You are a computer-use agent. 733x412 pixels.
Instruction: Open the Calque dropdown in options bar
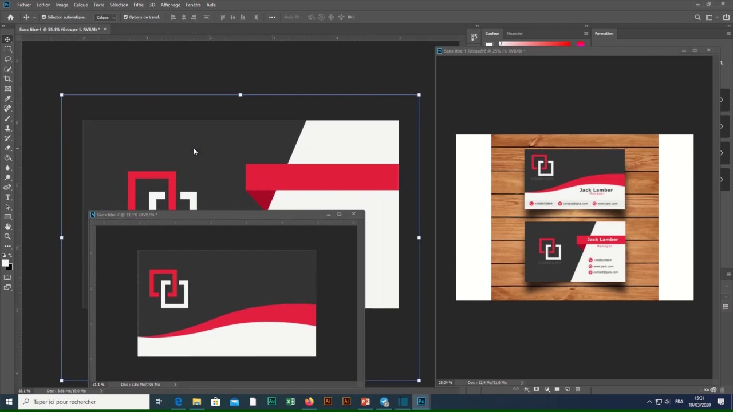[x=105, y=17]
